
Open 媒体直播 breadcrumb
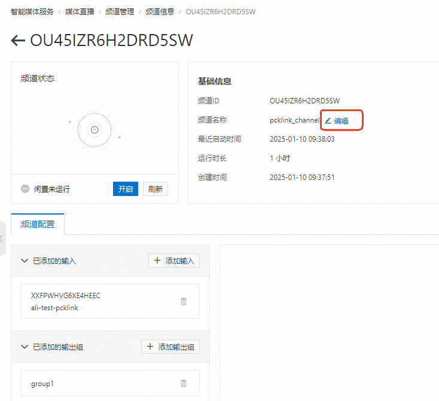80,12
